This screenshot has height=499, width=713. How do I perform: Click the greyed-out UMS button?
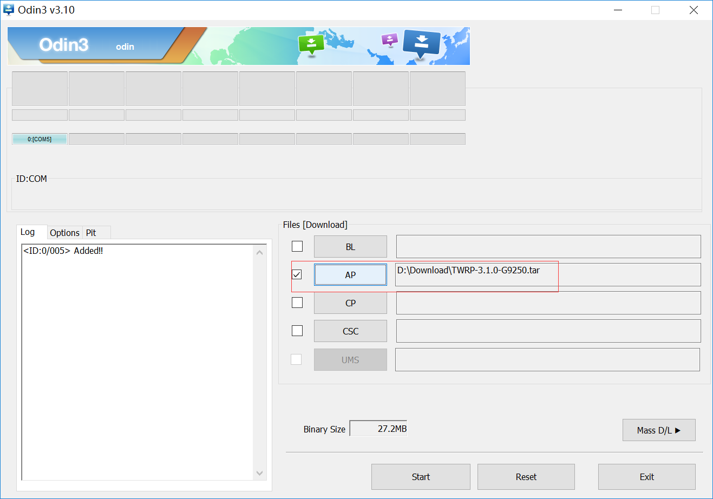350,360
